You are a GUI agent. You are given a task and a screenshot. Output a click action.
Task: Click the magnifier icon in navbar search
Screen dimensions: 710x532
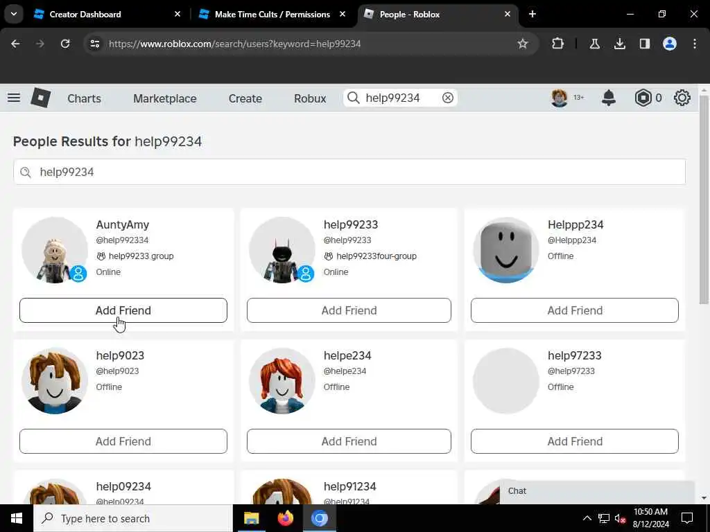tap(353, 98)
